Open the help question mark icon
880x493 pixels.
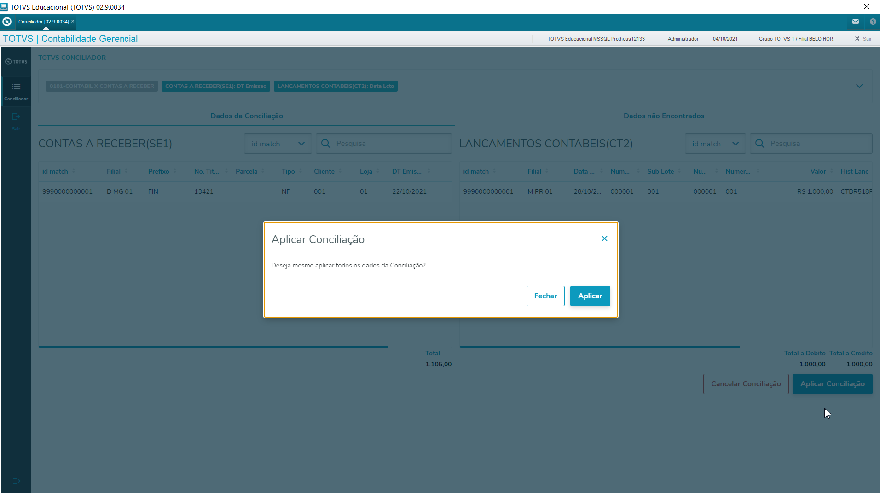point(873,22)
